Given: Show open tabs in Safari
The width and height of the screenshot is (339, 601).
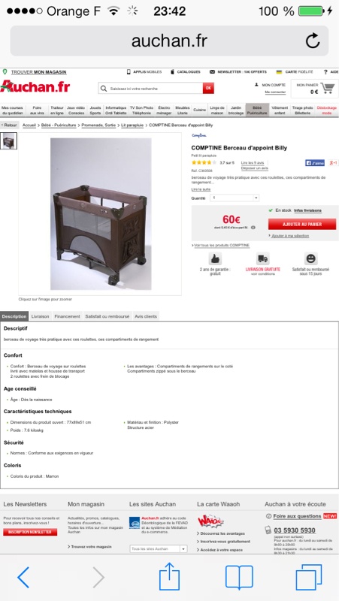Looking at the screenshot, I should [x=309, y=577].
